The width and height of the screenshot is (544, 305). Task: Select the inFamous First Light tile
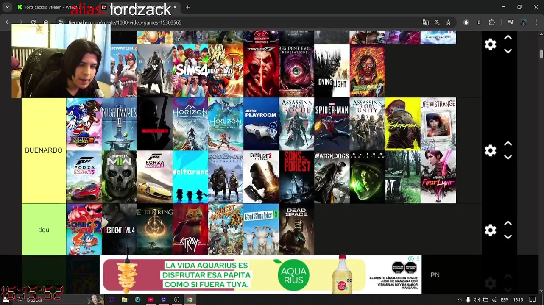click(x=438, y=177)
